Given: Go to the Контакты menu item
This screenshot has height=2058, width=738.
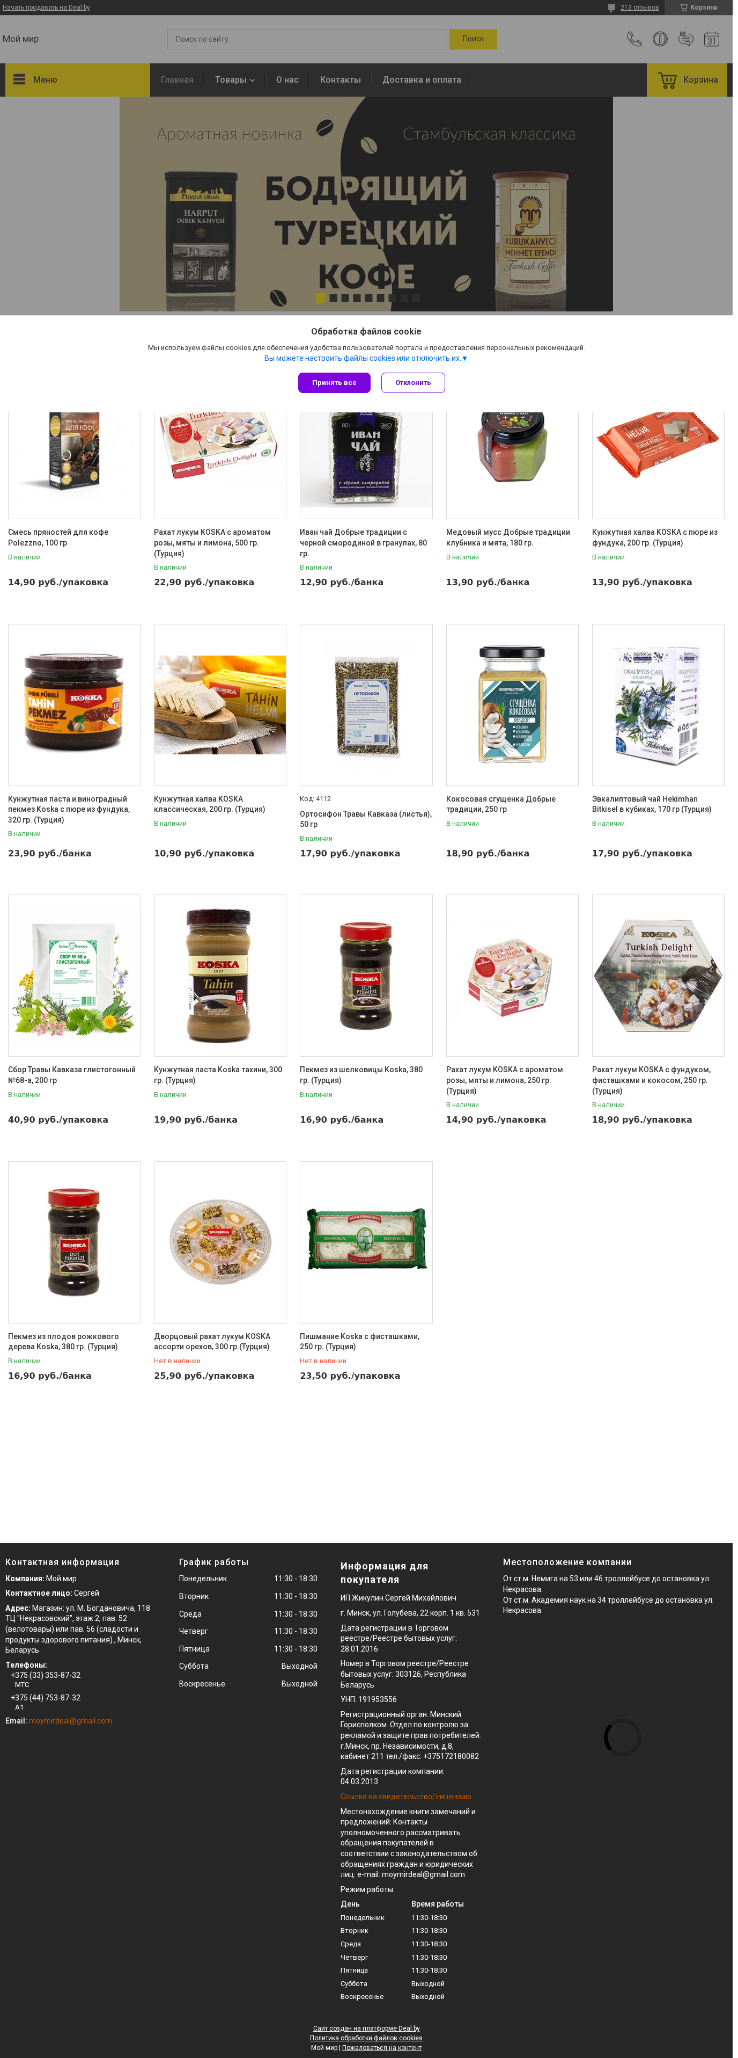Looking at the screenshot, I should (340, 80).
